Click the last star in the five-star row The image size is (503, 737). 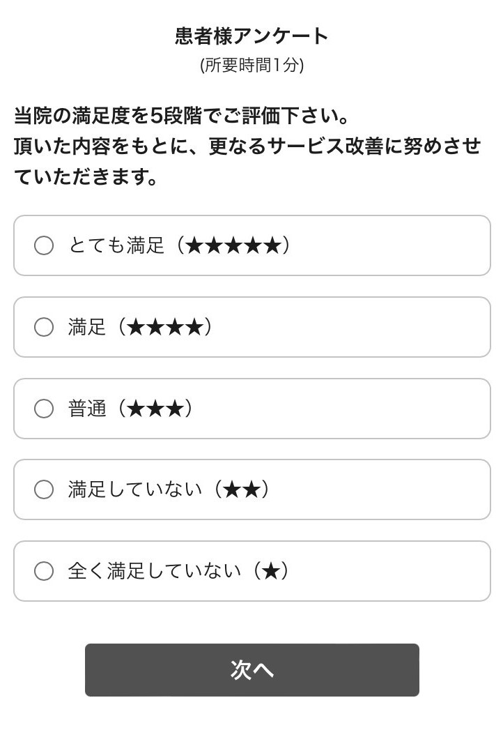coord(272,245)
